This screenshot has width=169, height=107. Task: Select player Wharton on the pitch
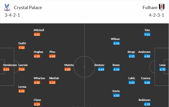coord(39,78)
